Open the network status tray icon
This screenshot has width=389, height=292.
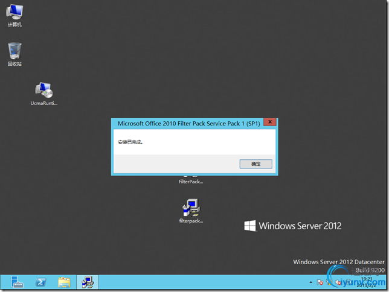[x=329, y=282]
